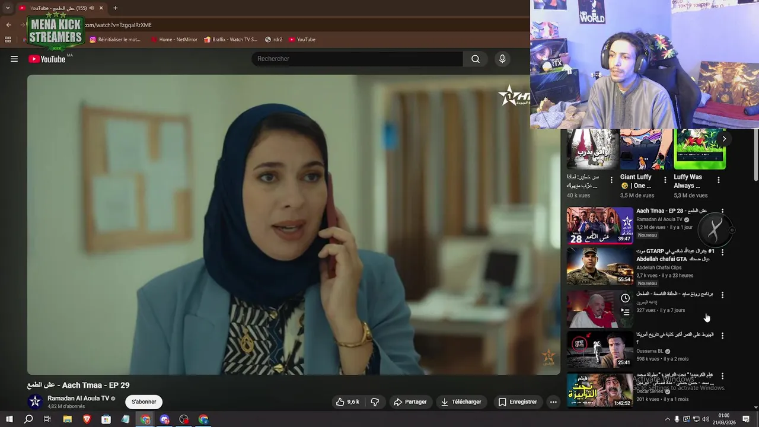Viewport: 759px width, 427px height.
Task: Open options menu for the 40 k vues video
Action: (611, 180)
